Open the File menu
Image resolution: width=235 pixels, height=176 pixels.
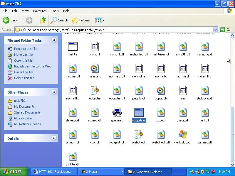[5, 11]
